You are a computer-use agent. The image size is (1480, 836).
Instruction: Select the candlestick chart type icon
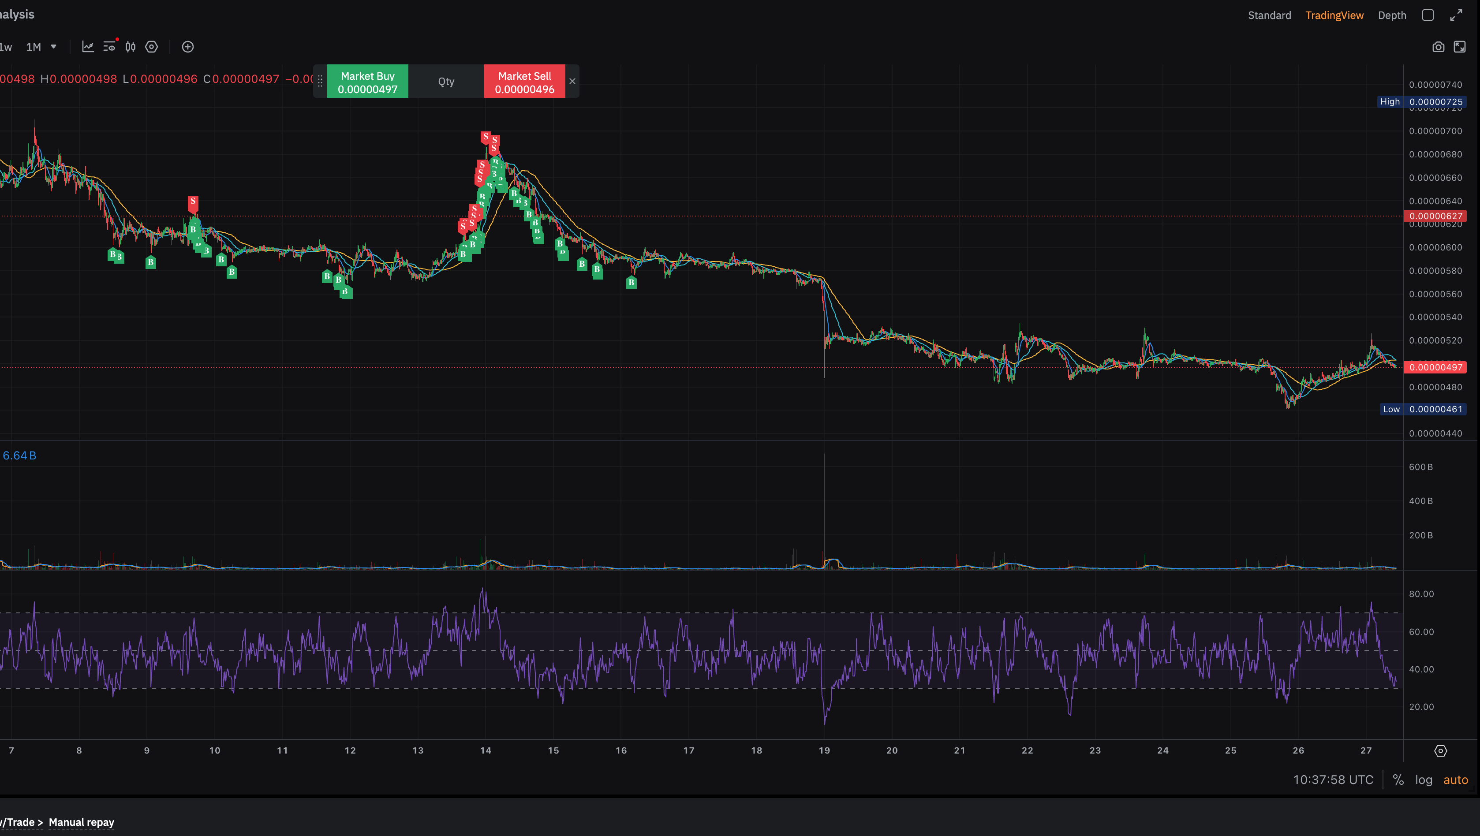click(131, 47)
